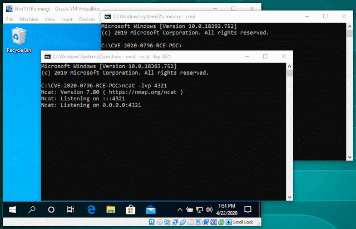The width and height of the screenshot is (356, 229).
Task: Open Task View on the taskbar
Action: pyautogui.click(x=71, y=209)
